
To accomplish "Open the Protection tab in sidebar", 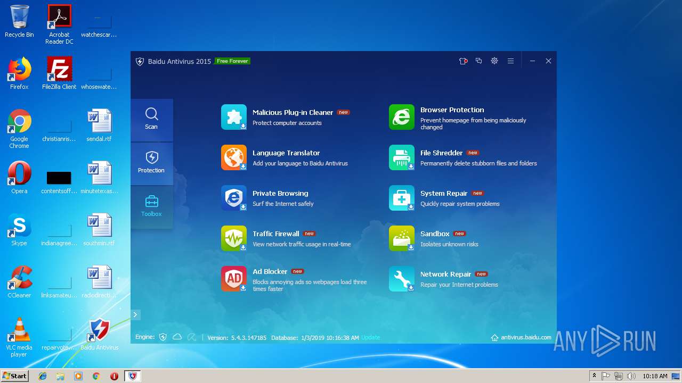I will 151,163.
